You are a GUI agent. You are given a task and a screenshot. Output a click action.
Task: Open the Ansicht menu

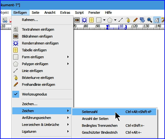50,13
